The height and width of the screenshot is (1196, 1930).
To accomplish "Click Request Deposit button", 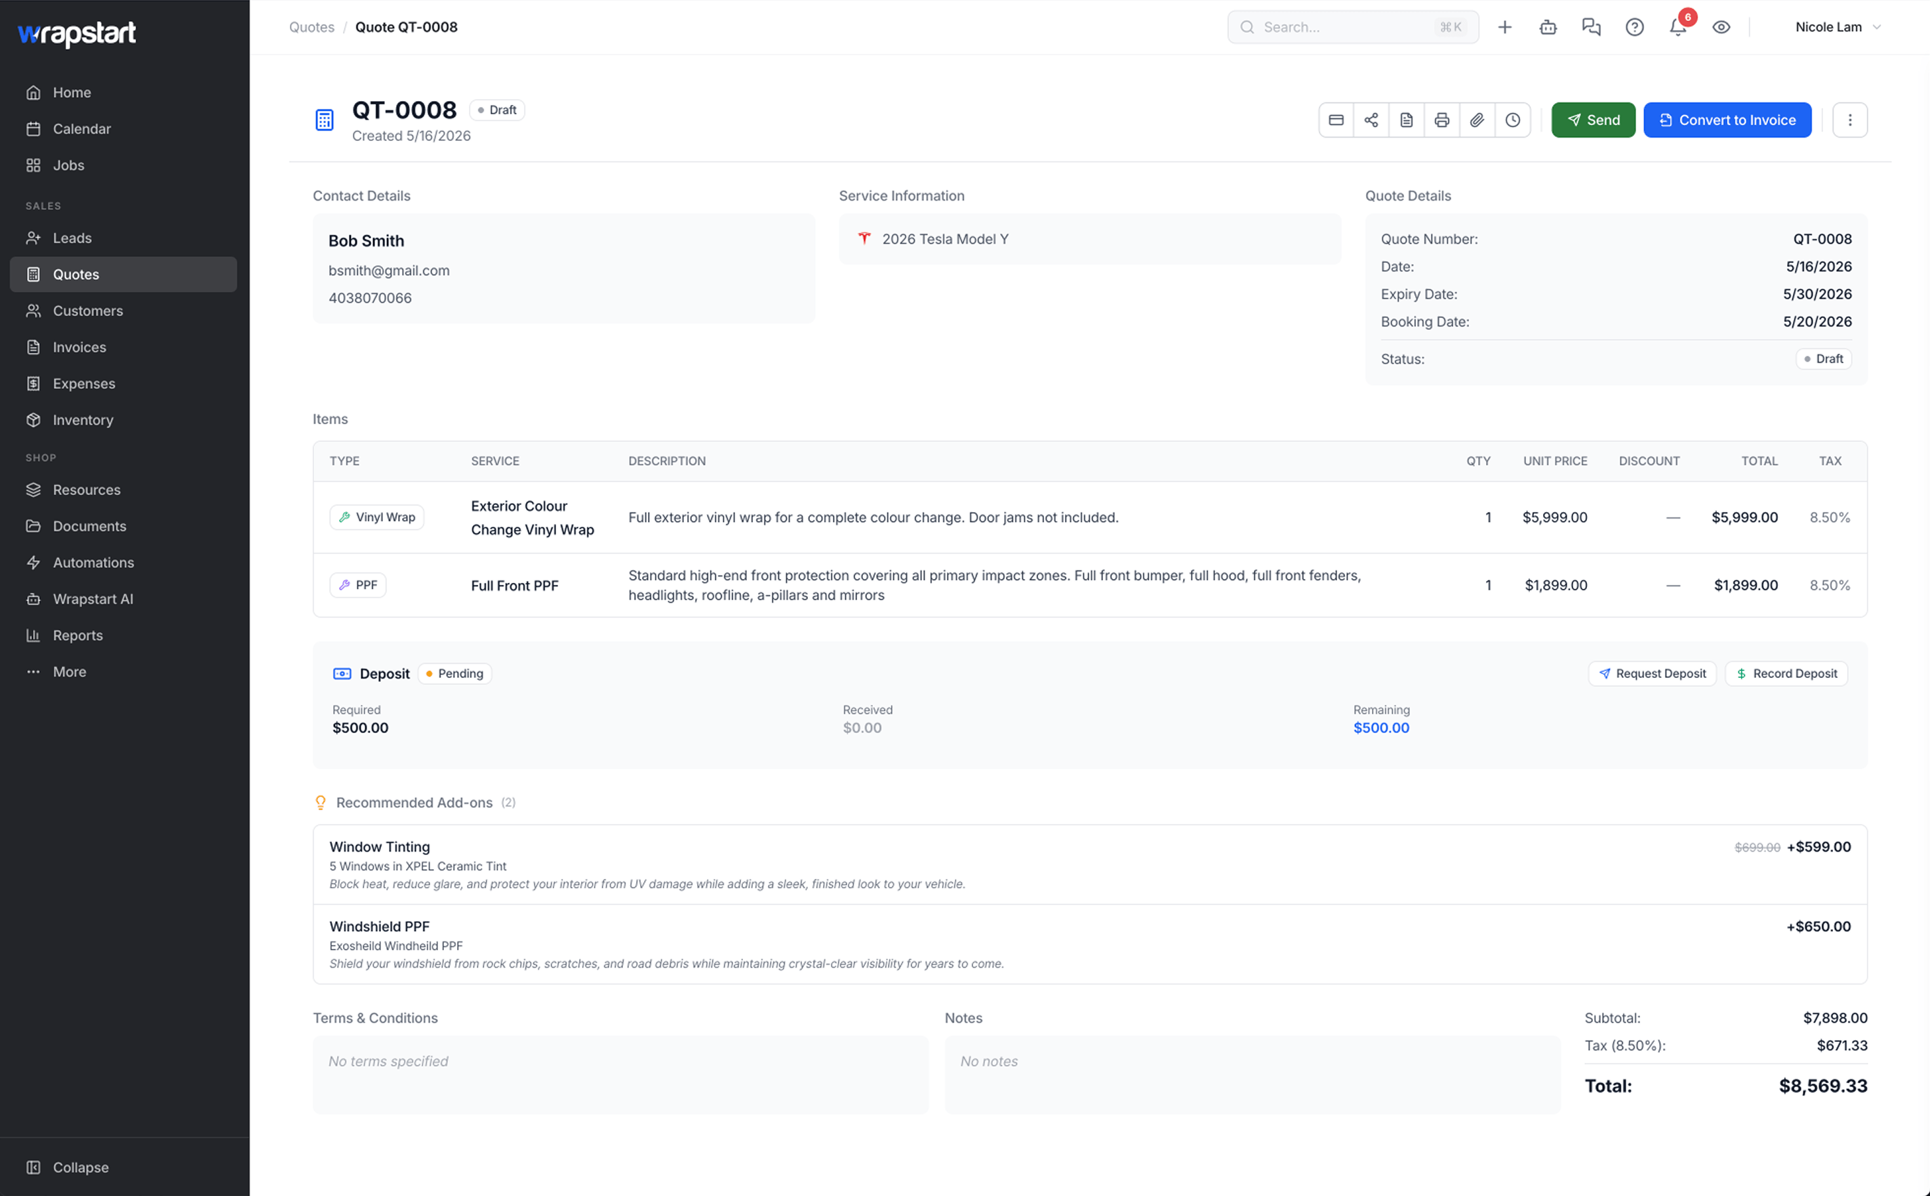I will pyautogui.click(x=1651, y=673).
